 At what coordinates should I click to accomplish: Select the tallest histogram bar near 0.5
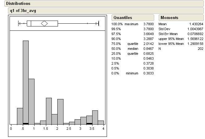coord(26,80)
